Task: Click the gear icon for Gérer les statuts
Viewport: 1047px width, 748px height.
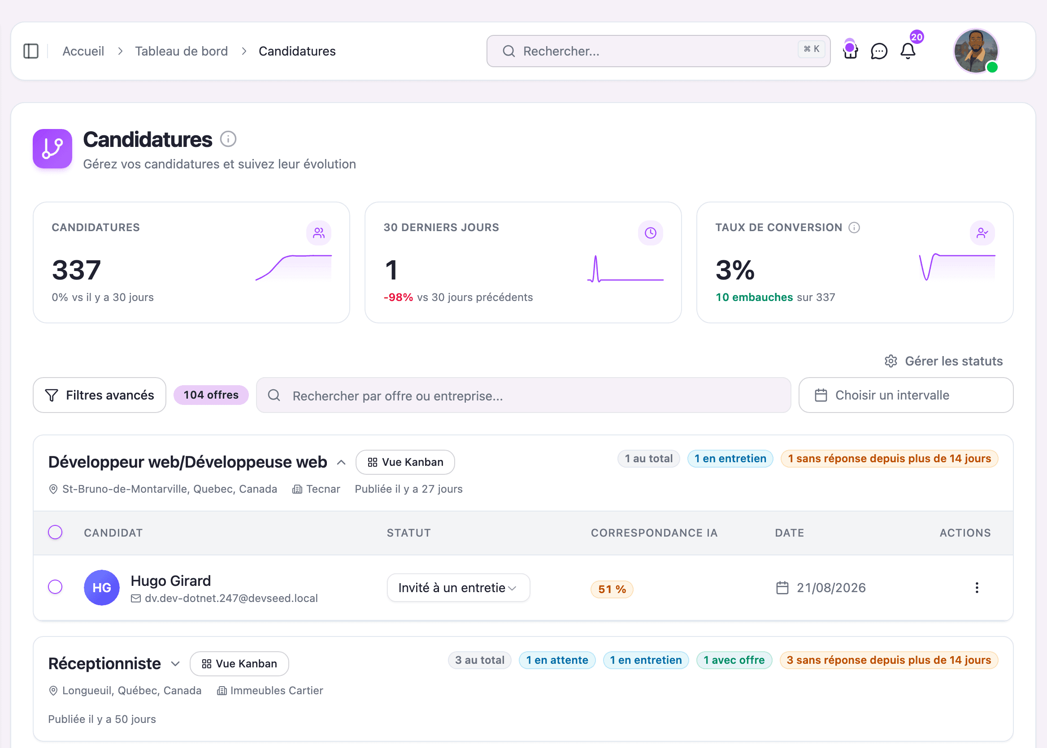Action: [x=891, y=361]
